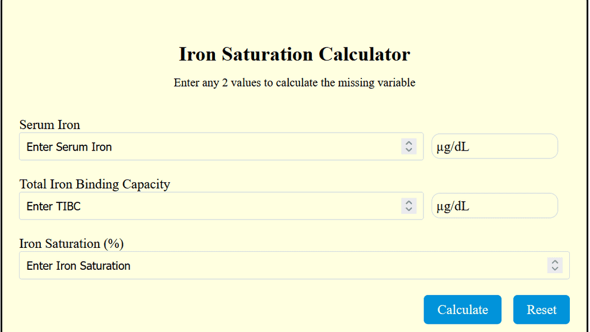Click the down arrow on Iron Saturation stepper
The width and height of the screenshot is (590, 332).
pos(555,269)
